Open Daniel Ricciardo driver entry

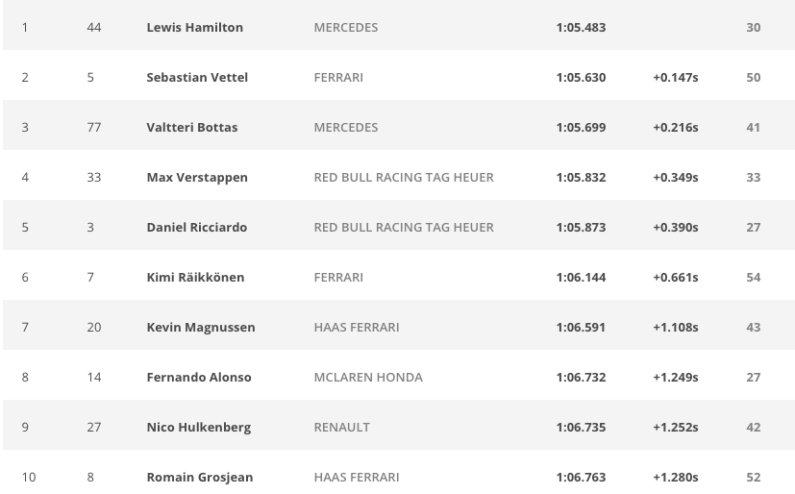tap(197, 228)
